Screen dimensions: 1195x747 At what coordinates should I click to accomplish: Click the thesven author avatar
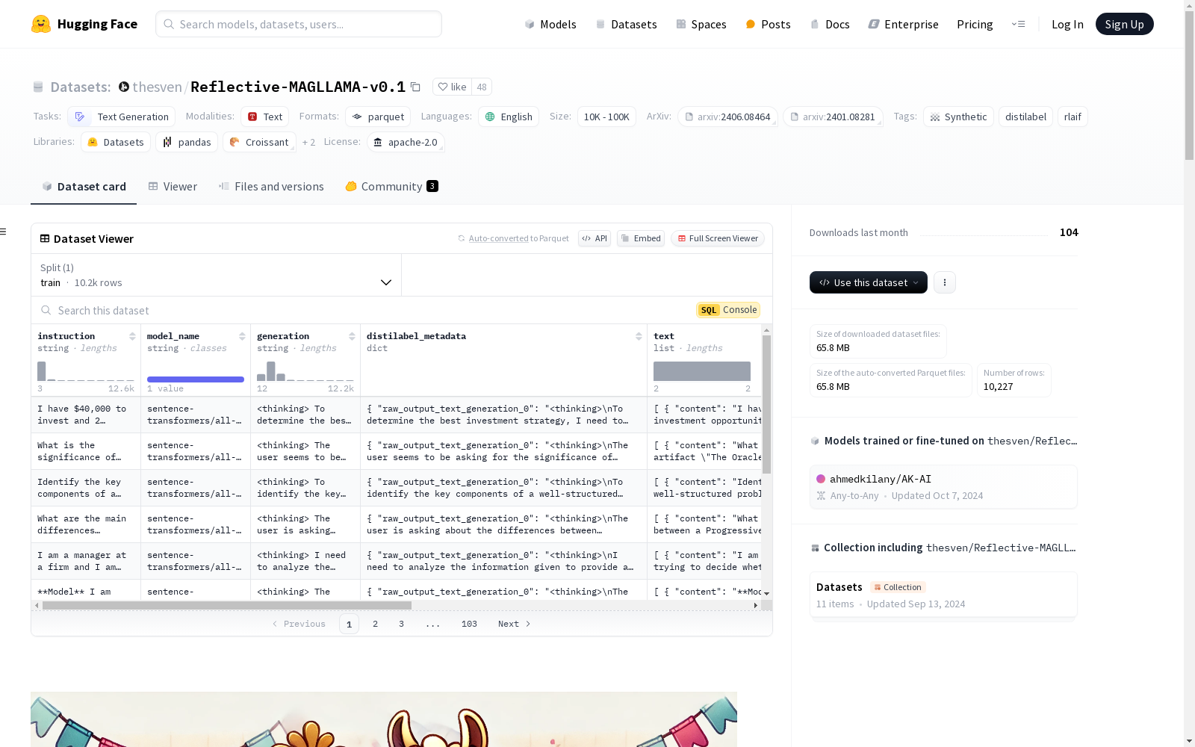124,87
